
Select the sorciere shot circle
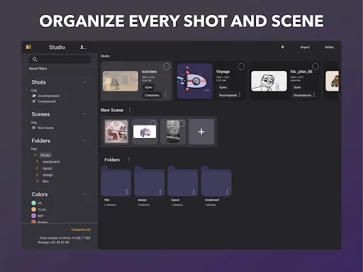167,67
